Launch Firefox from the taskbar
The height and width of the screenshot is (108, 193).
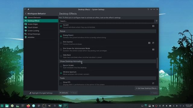point(28,106)
